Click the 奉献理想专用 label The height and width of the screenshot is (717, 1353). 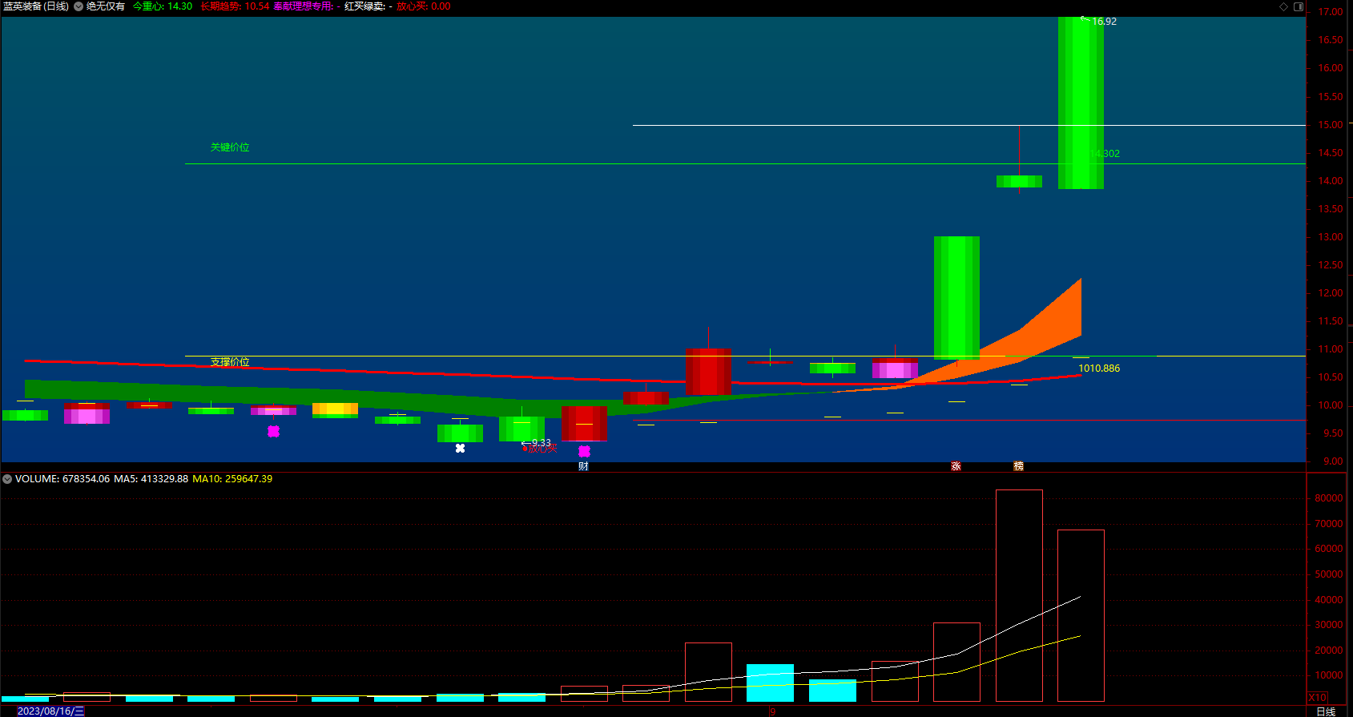coord(303,6)
